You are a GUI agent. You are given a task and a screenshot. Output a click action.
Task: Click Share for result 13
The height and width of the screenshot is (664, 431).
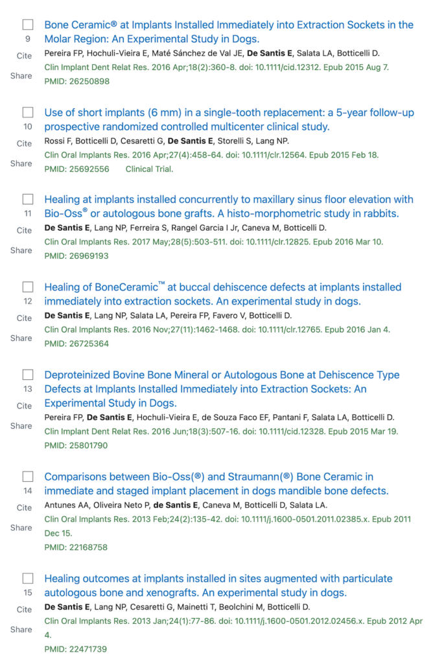pos(21,425)
